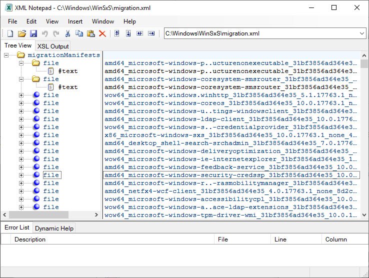Delete the node with the red X icon
The image size is (369, 278).
point(102,33)
